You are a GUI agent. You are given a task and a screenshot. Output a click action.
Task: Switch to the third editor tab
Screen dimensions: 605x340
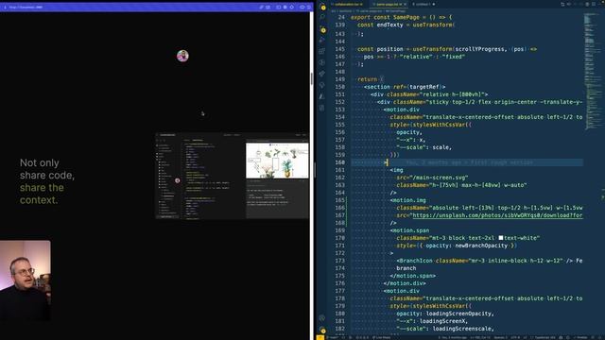click(423, 4)
